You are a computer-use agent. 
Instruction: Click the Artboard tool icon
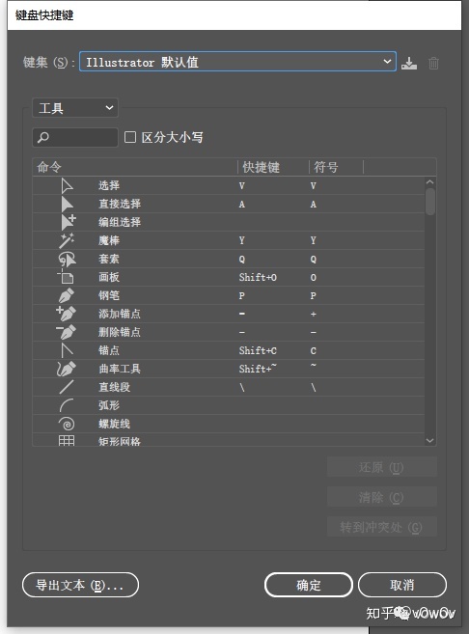(66, 277)
